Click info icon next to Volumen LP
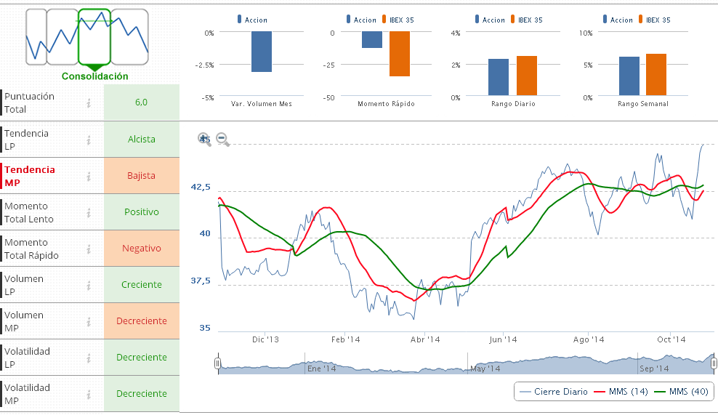The height and width of the screenshot is (415, 718). [89, 285]
